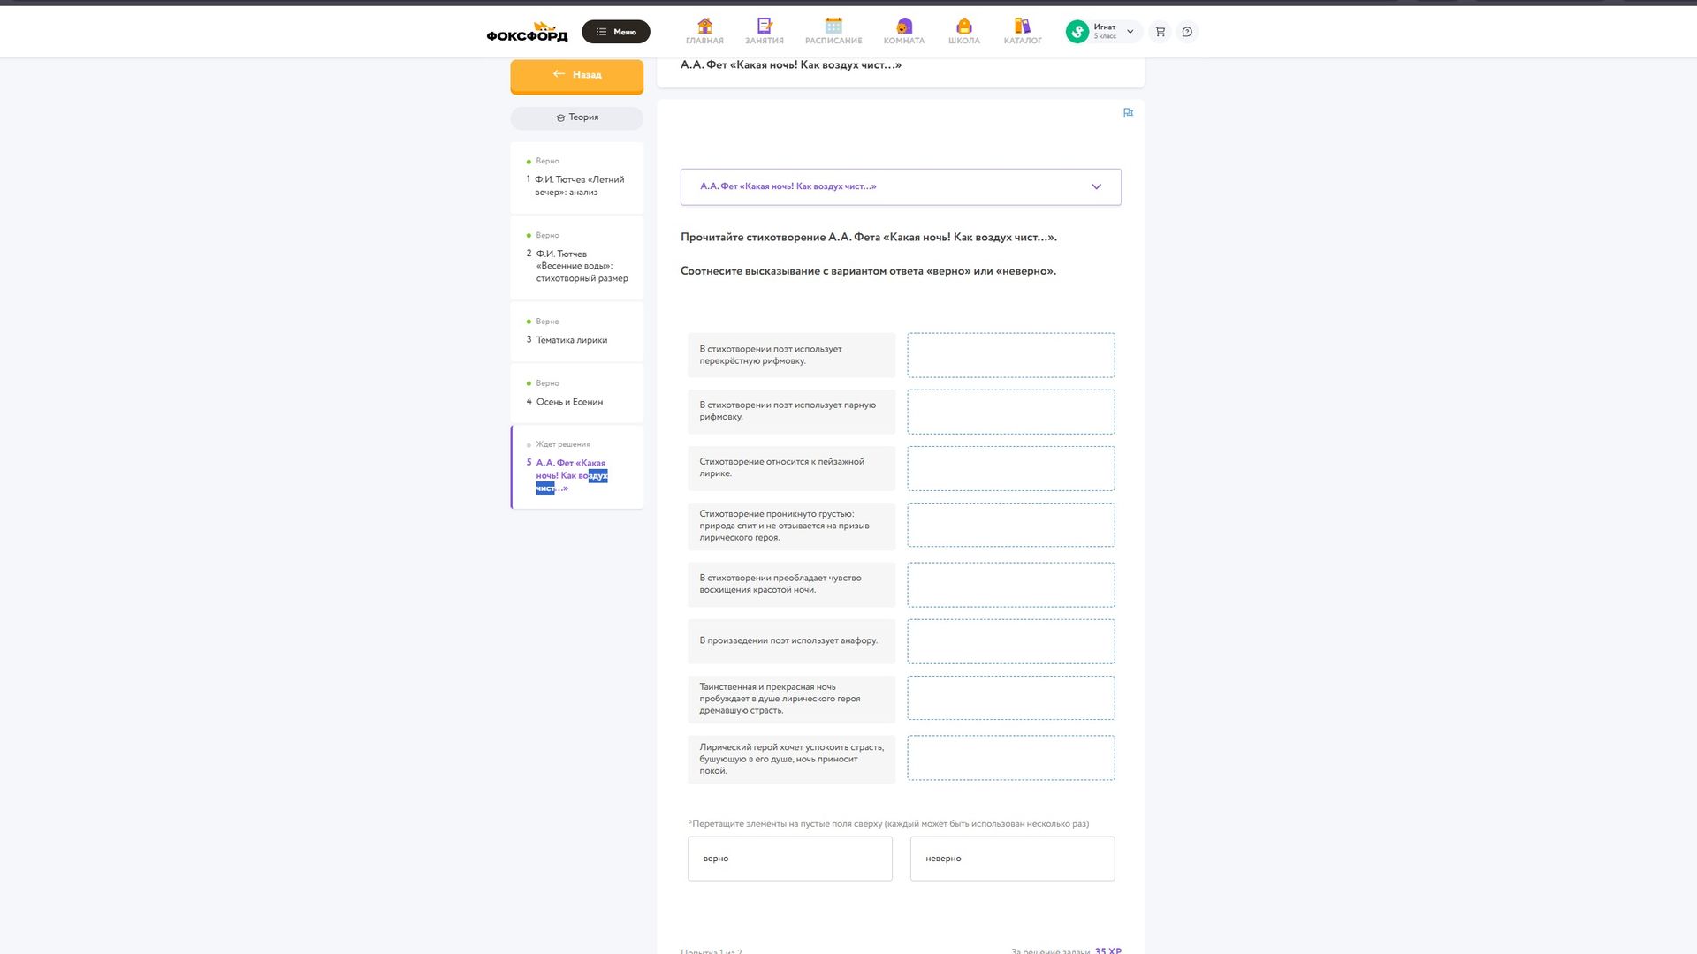Click drop field for дремавшую страсть statement

point(1011,698)
